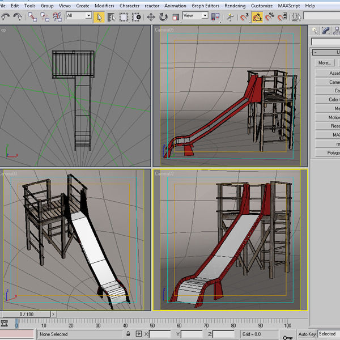Toggle the Angle Snap icon
The height and width of the screenshot is (340, 340).
point(257,17)
